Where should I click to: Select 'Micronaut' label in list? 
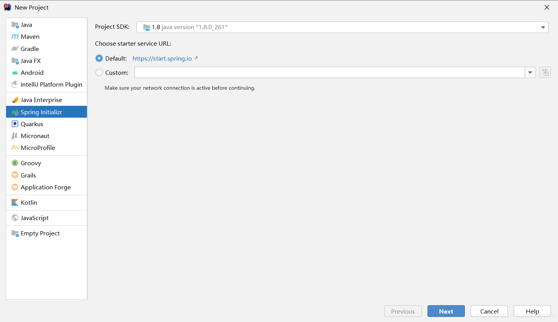(35, 136)
